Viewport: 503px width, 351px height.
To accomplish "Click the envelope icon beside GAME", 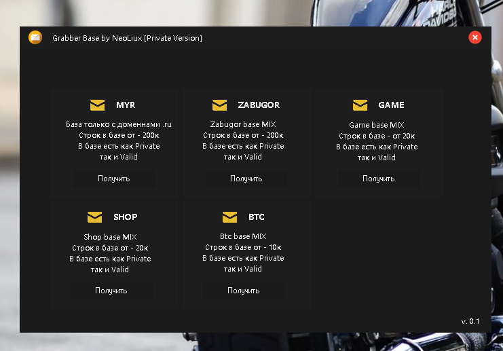I will (x=360, y=105).
